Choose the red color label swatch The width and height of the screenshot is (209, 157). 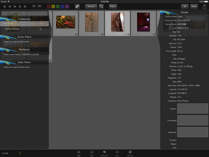(x=48, y=6)
